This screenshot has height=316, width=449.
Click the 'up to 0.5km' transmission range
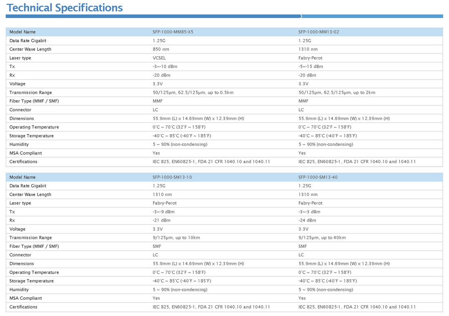220,93
